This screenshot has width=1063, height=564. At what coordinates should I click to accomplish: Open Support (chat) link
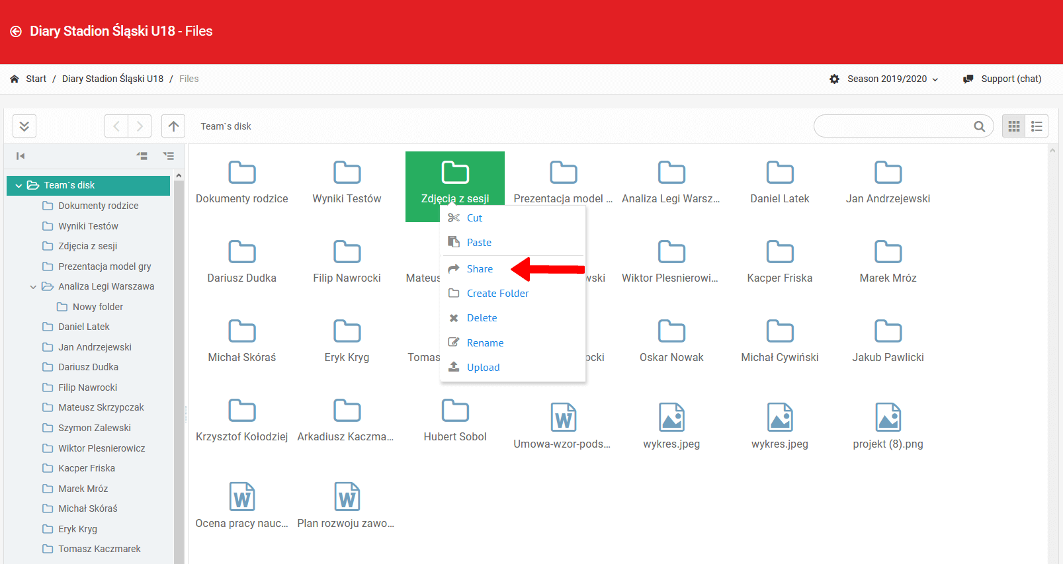pyautogui.click(x=1010, y=79)
